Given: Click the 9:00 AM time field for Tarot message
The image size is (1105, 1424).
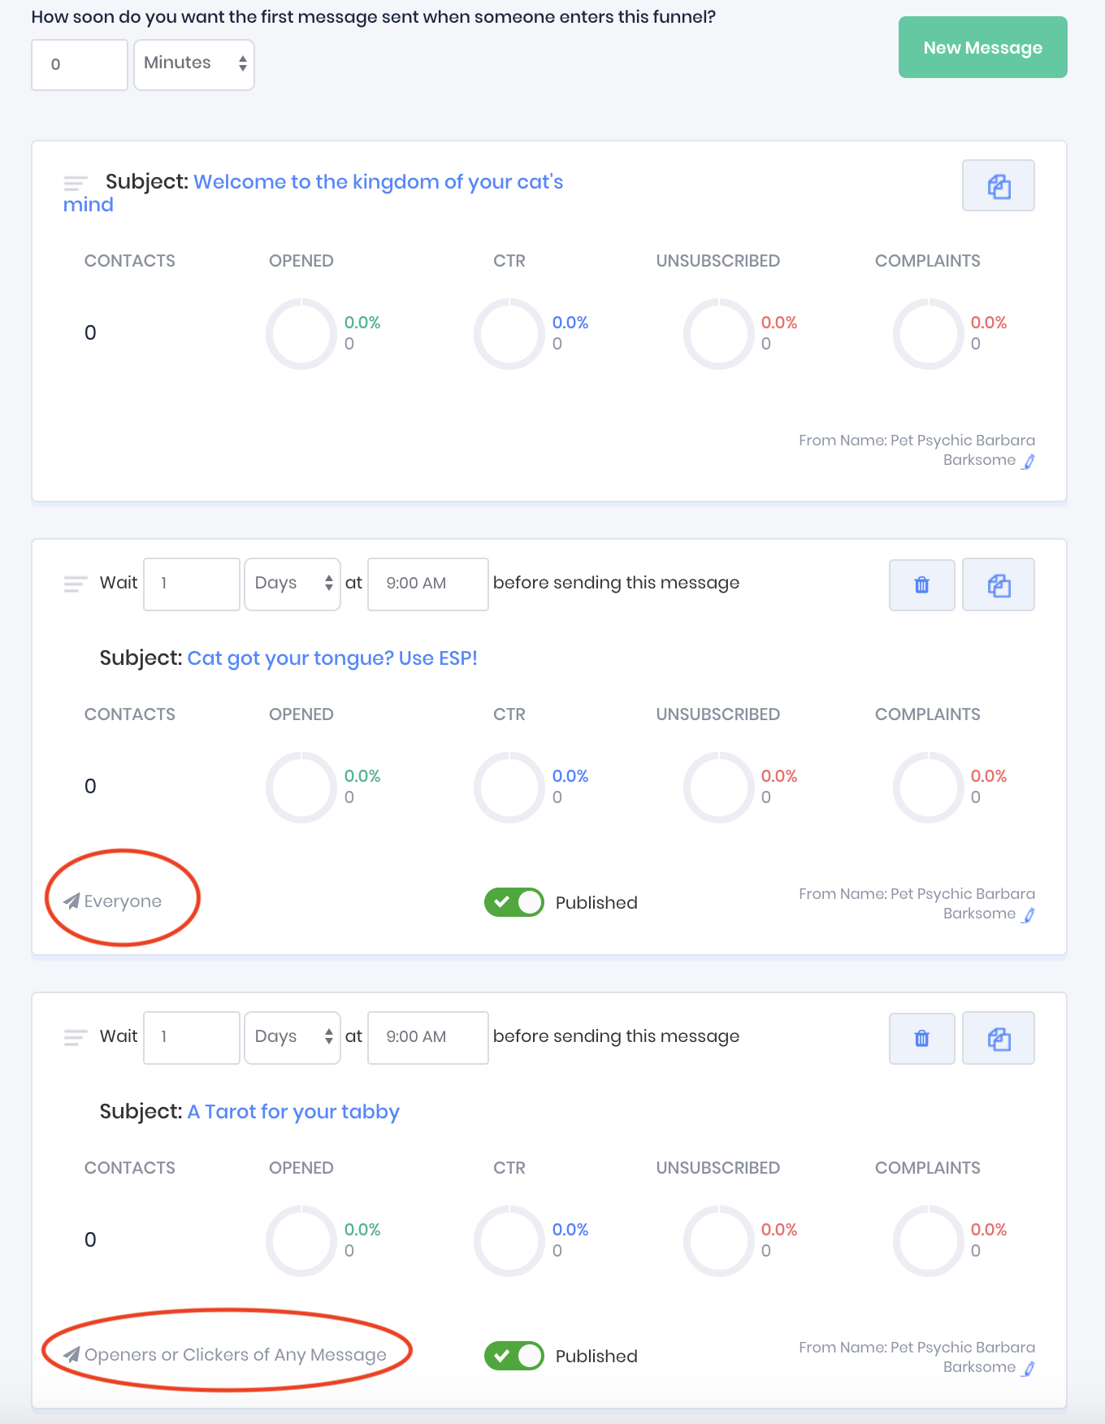Looking at the screenshot, I should pyautogui.click(x=427, y=1037).
